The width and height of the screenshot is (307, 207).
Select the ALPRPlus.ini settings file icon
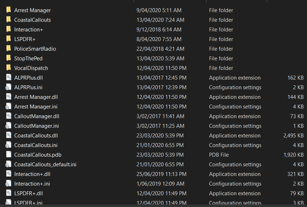pyautogui.click(x=9, y=87)
